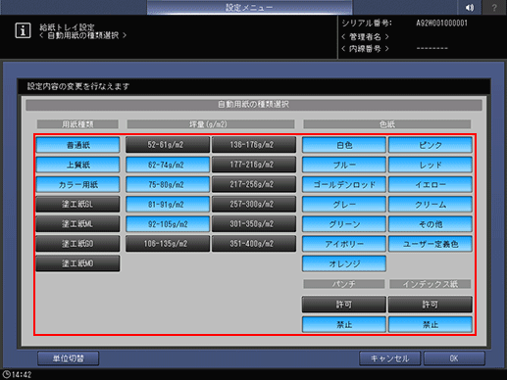
Task: Open help via question mark icon
Action: pyautogui.click(x=494, y=7)
